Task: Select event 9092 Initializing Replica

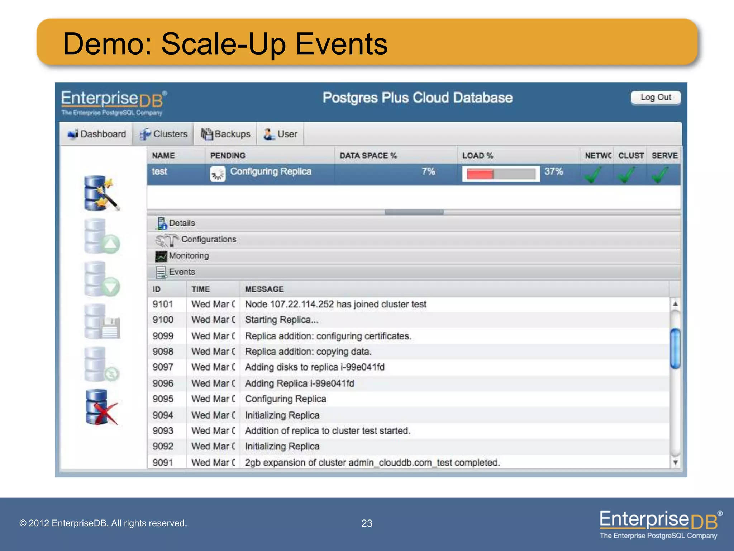Action: tap(409, 447)
